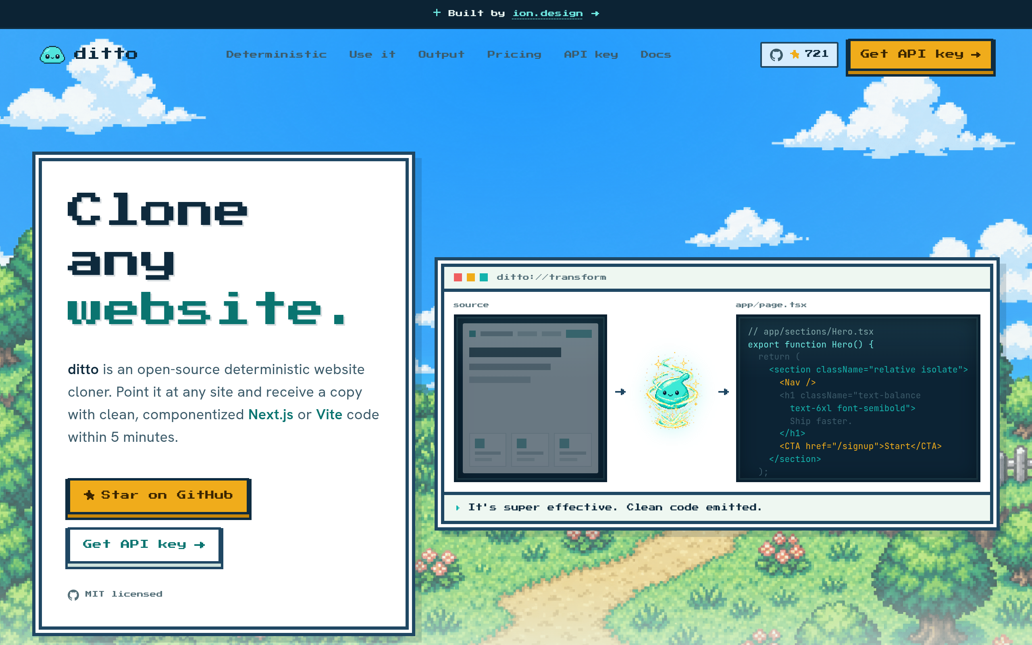
Task: Click Star on GitHub button
Action: point(158,498)
